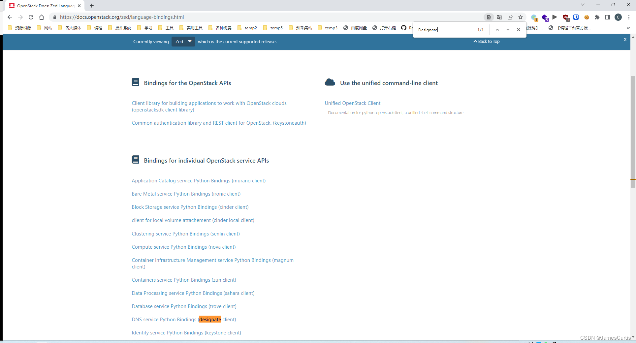Open the 打开右键 bookmark
This screenshot has width=636, height=343.
384,28
